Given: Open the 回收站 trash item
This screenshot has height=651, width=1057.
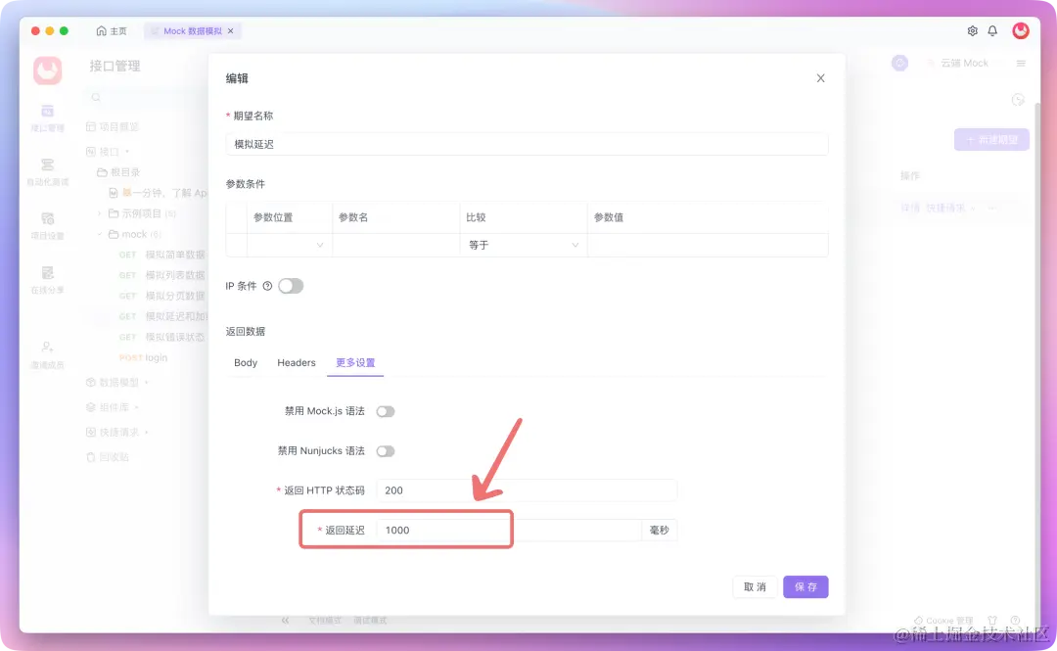Looking at the screenshot, I should pos(108,457).
